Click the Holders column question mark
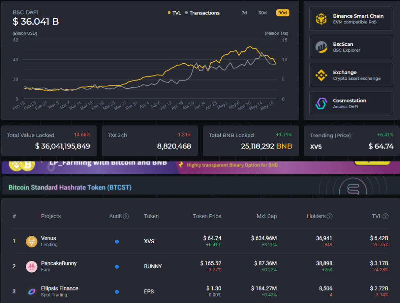 [330, 216]
